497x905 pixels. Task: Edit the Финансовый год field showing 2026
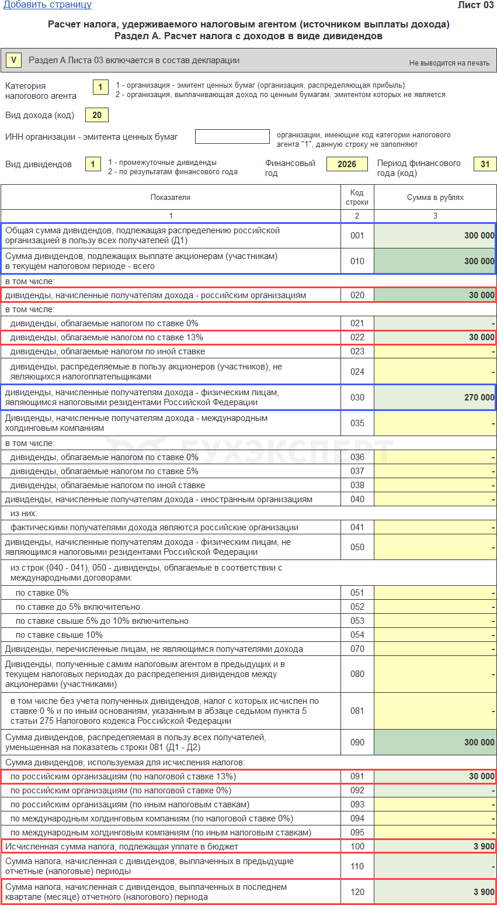pyautogui.click(x=347, y=164)
